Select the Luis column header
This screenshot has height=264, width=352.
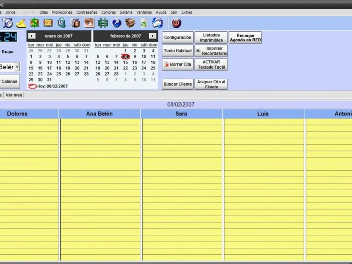coord(263,114)
